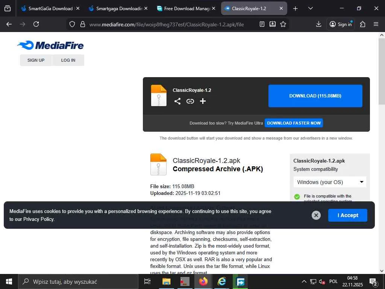Toggle reader view in address bar
This screenshot has height=289, width=385.
262,24
